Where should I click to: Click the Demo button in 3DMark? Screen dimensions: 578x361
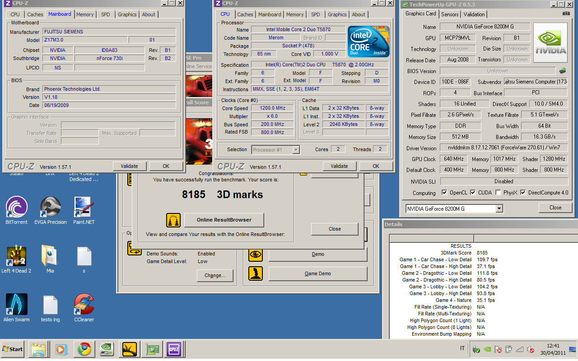click(x=318, y=254)
